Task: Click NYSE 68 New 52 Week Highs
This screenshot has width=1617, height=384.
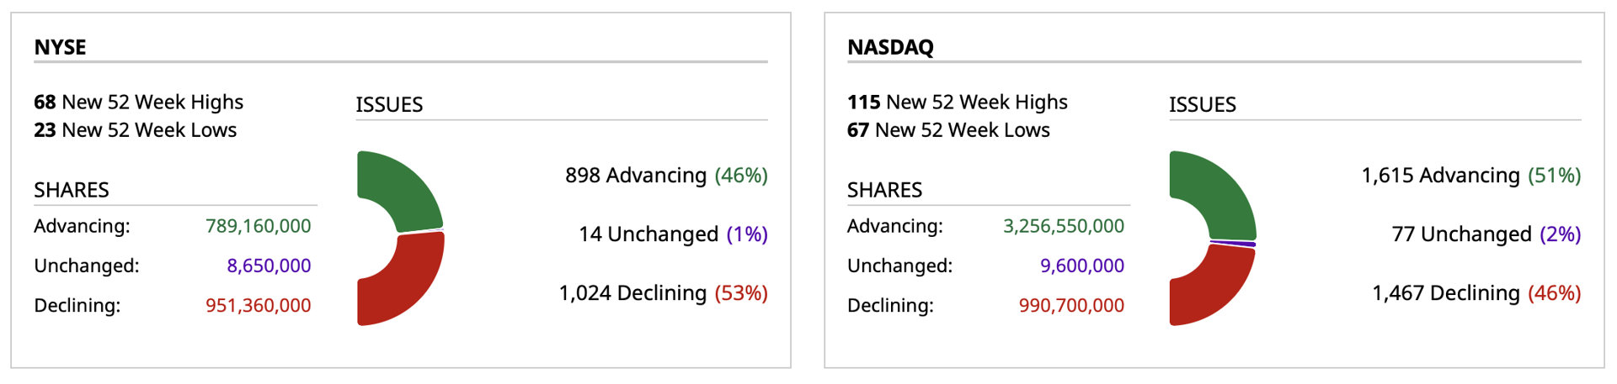Action: coord(139,102)
